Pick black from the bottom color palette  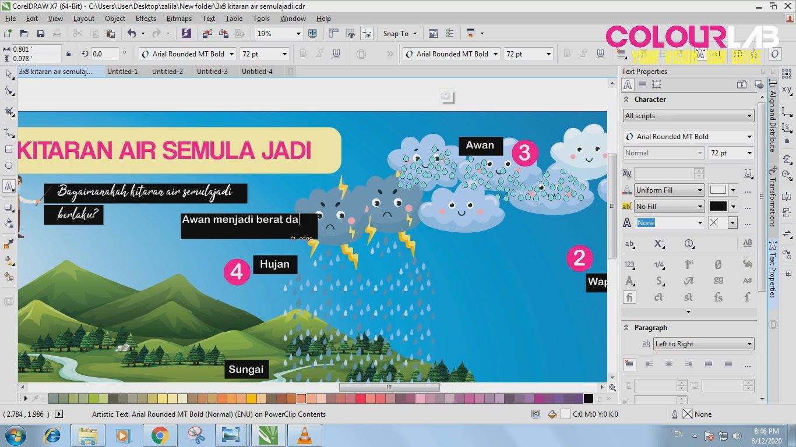point(589,399)
